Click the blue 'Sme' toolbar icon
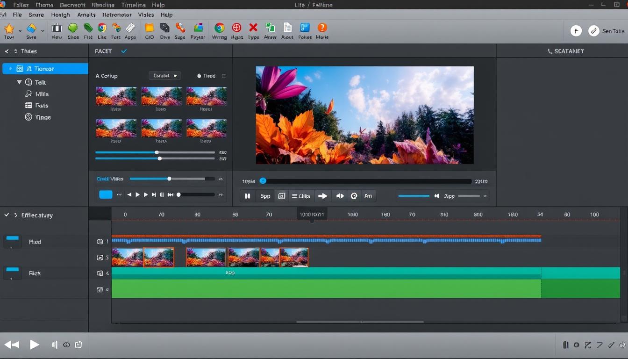628x359 pixels. point(31,29)
